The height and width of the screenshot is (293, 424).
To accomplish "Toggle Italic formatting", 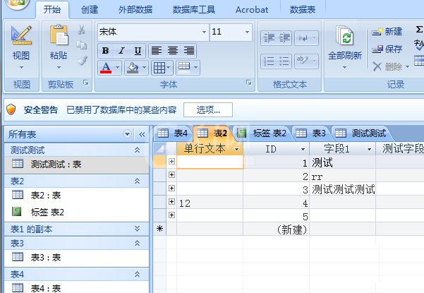I will coord(122,51).
